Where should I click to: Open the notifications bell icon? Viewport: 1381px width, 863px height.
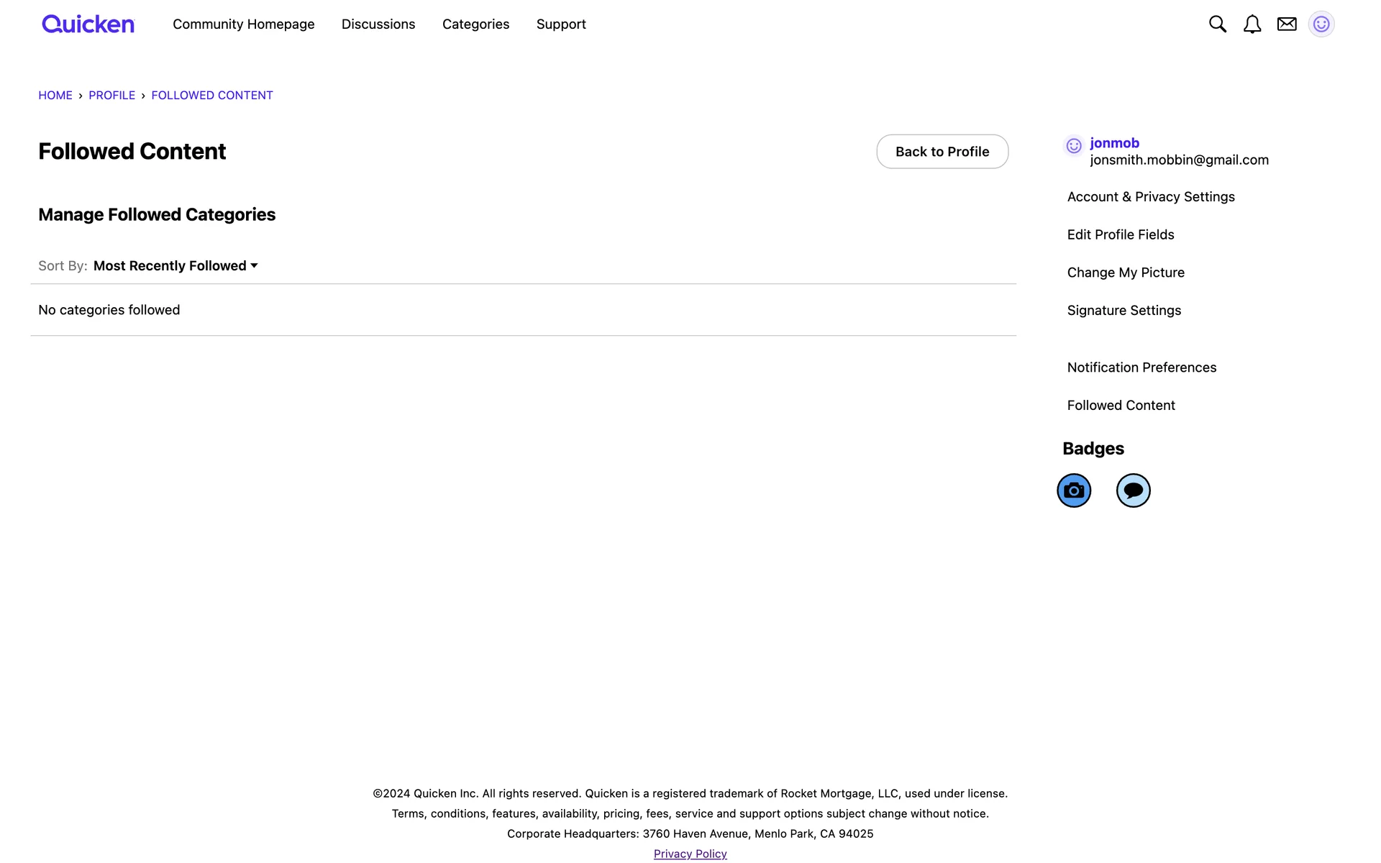pos(1252,24)
